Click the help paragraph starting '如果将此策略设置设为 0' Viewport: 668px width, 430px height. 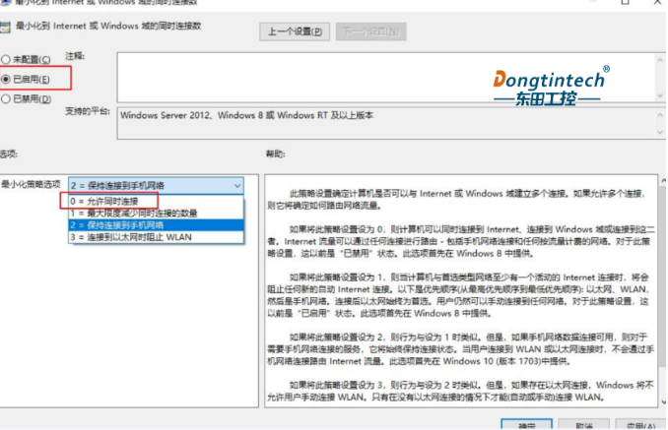(x=461, y=241)
